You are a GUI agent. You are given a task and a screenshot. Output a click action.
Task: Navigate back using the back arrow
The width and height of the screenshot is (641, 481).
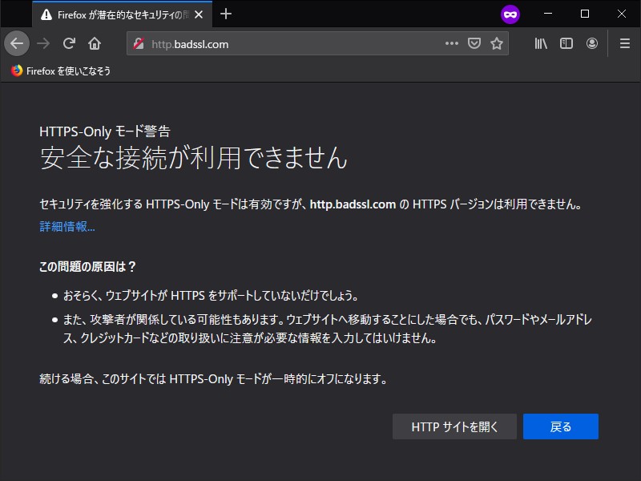point(17,43)
